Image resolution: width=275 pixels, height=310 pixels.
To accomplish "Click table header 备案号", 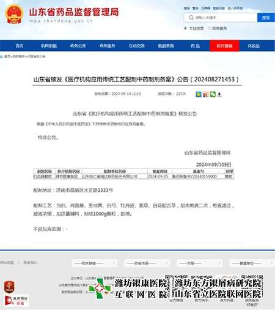I will [x=198, y=172].
